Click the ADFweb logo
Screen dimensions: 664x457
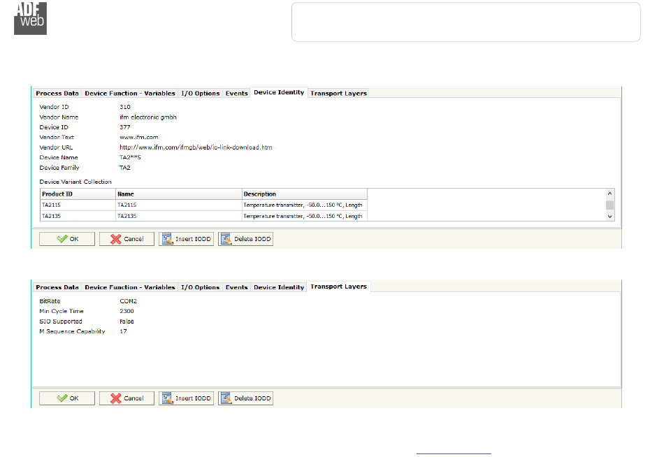click(31, 18)
